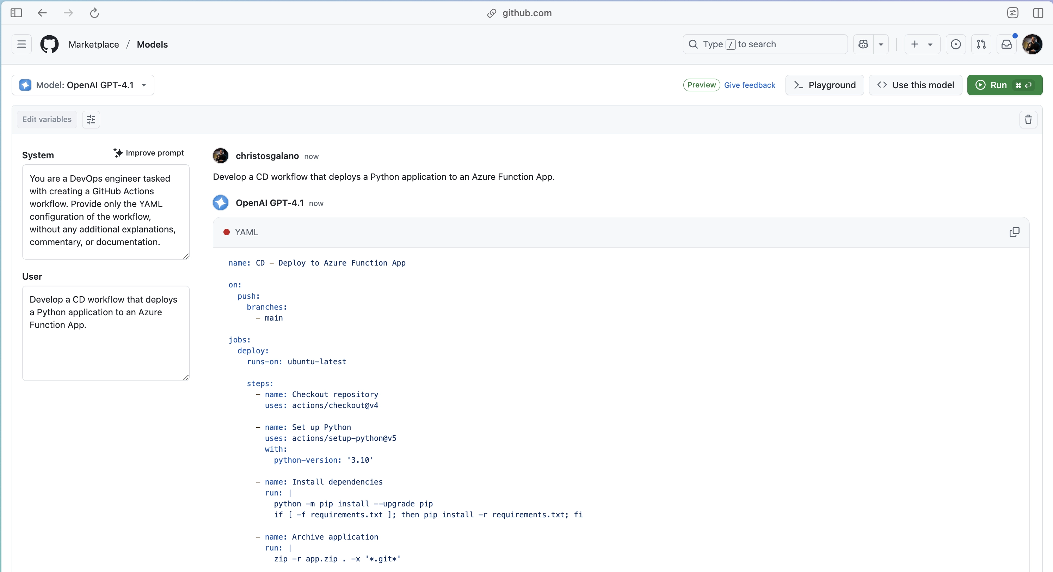Open the Give feedback link
Screen dimensions: 1053x572
(749, 85)
